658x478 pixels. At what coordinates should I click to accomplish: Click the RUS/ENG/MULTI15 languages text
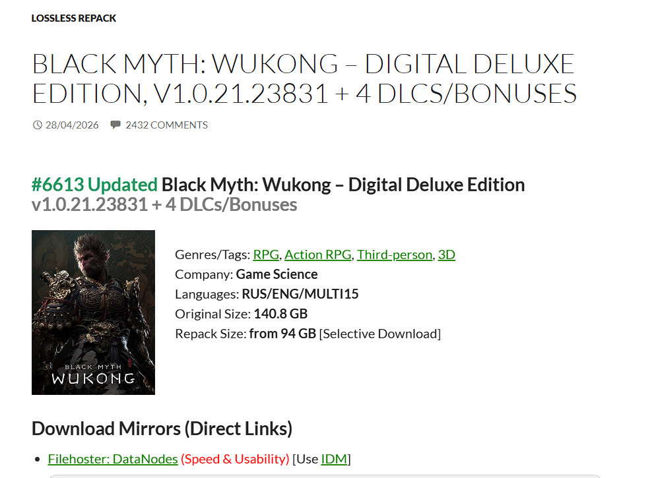300,294
